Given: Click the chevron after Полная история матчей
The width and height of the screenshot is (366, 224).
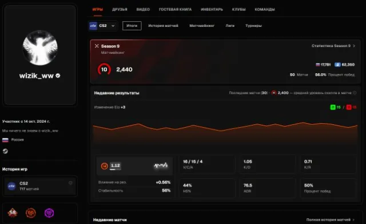Looking at the screenshot, I should coord(353,220).
